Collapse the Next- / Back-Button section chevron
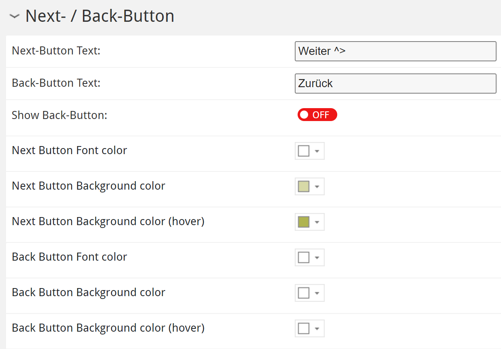The width and height of the screenshot is (501, 349). (15, 17)
